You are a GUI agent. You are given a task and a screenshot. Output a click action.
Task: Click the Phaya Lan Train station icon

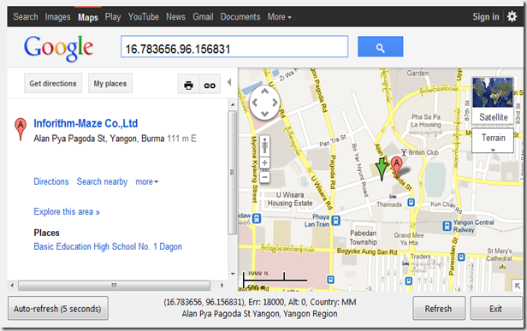(x=335, y=221)
